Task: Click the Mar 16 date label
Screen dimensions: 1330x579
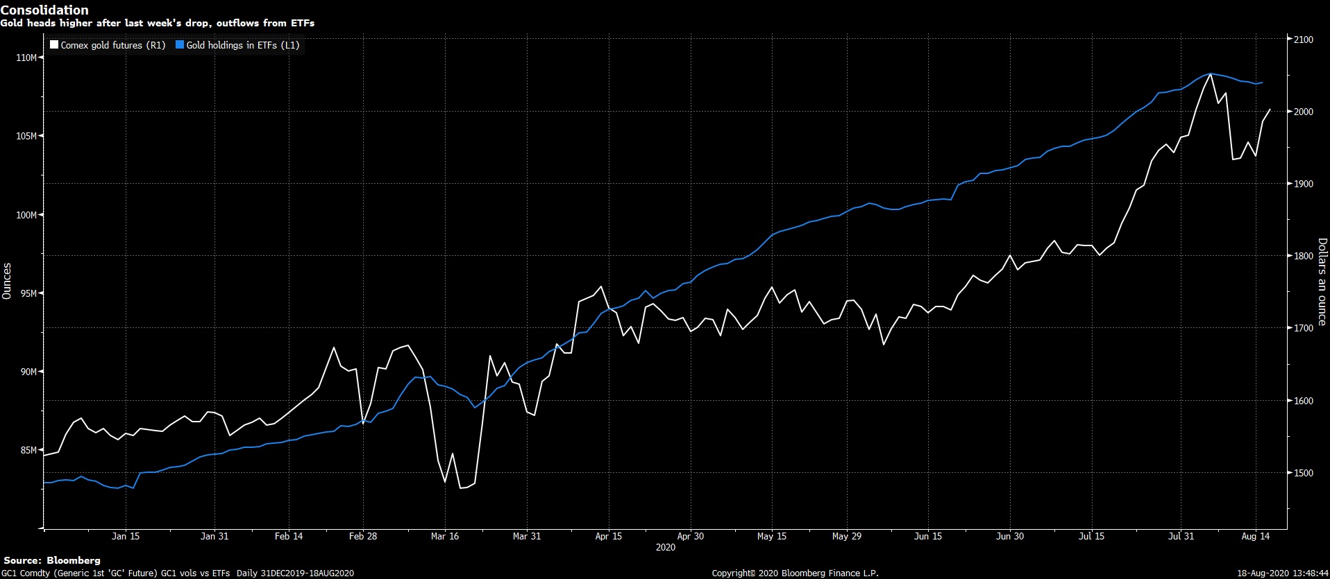Action: click(445, 536)
